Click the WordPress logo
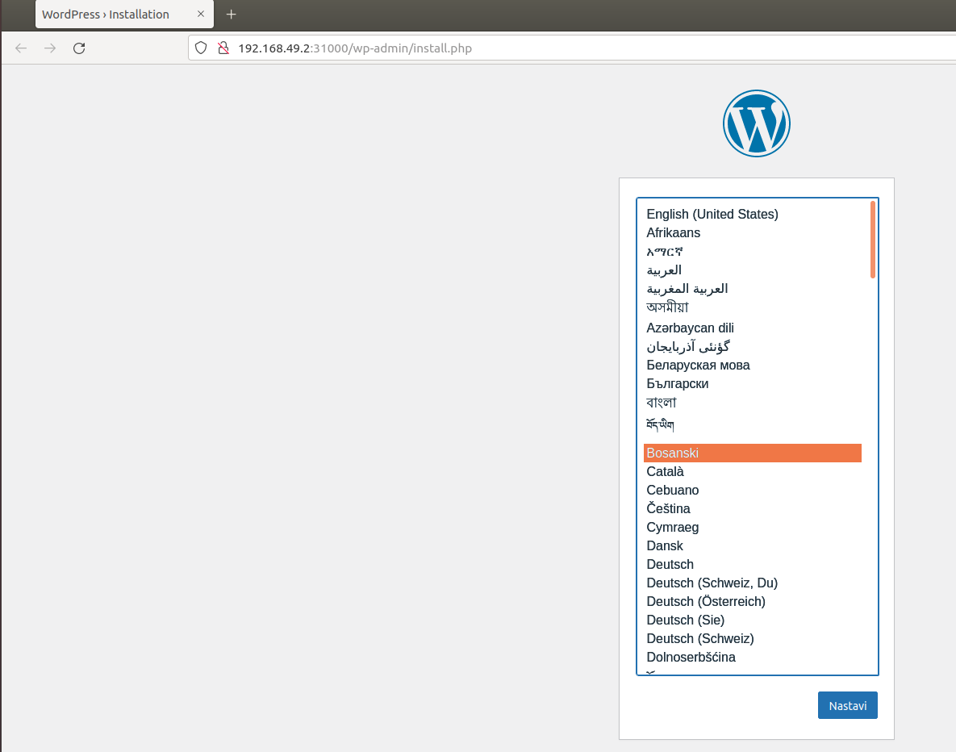The image size is (956, 752). click(x=757, y=123)
